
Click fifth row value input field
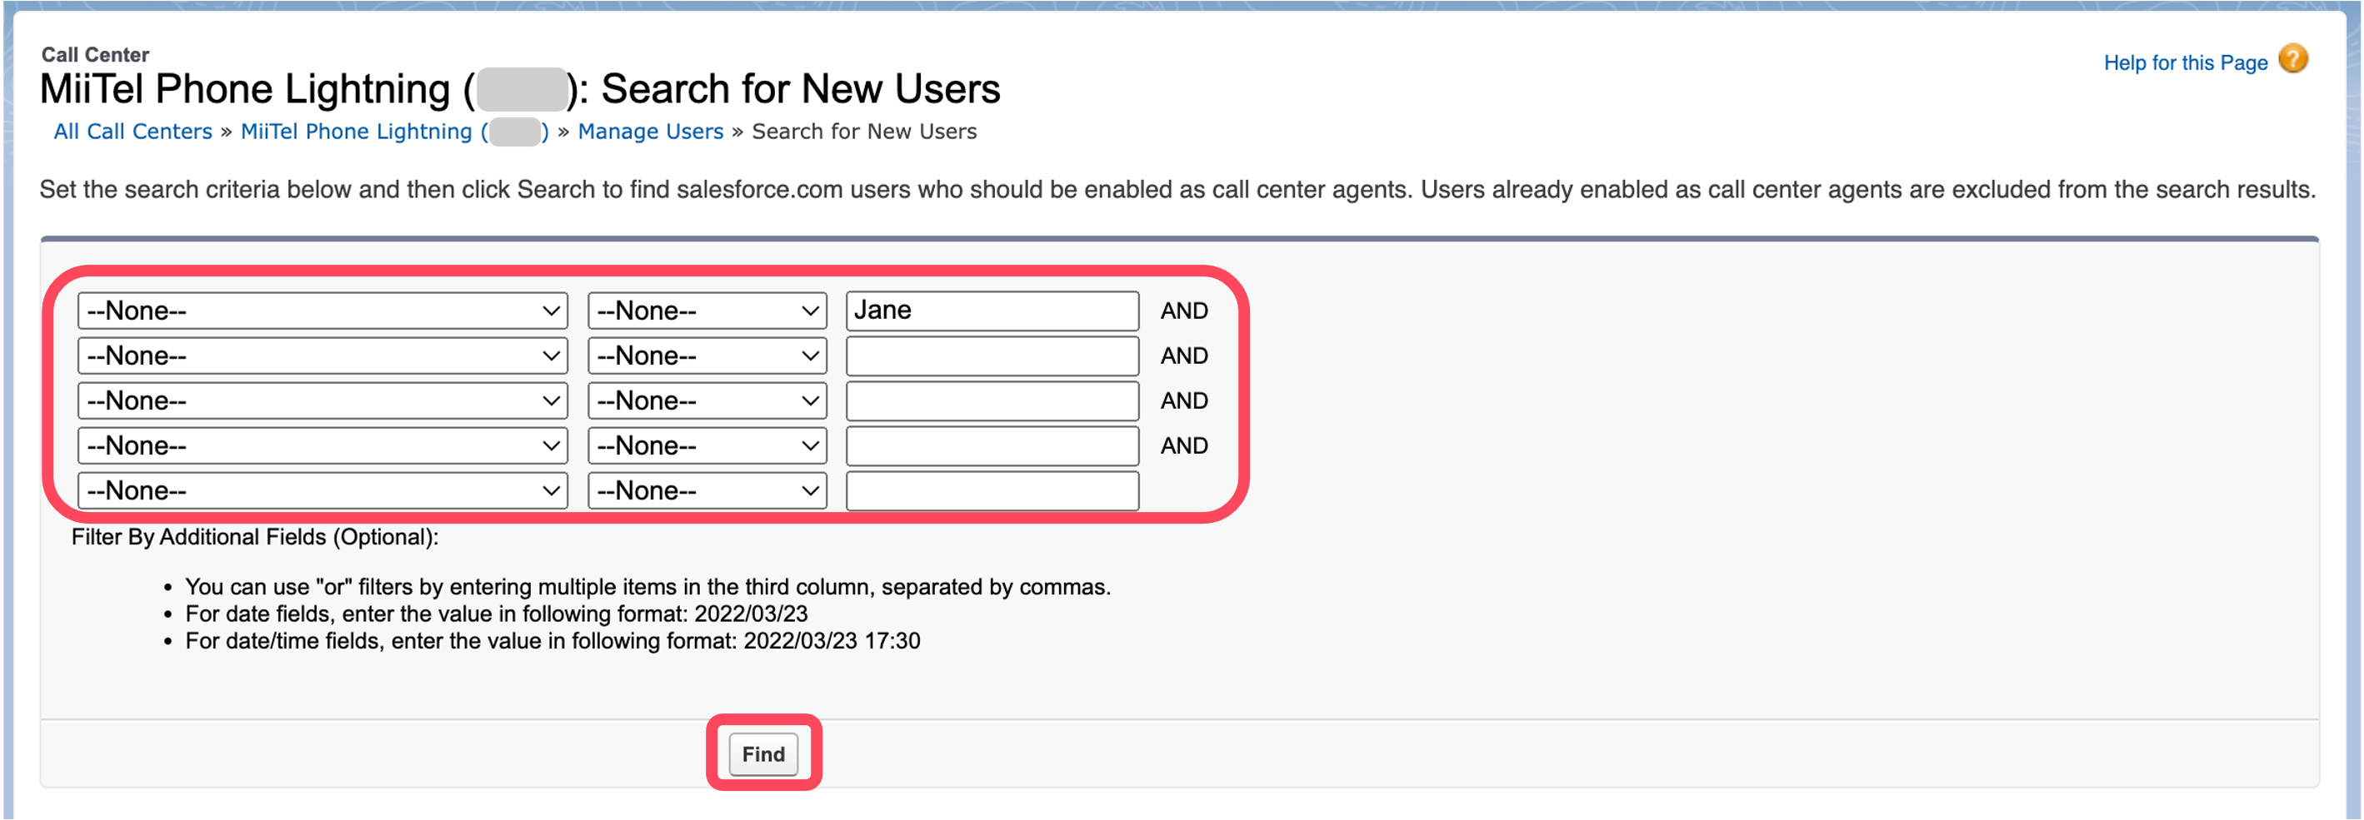tap(992, 490)
